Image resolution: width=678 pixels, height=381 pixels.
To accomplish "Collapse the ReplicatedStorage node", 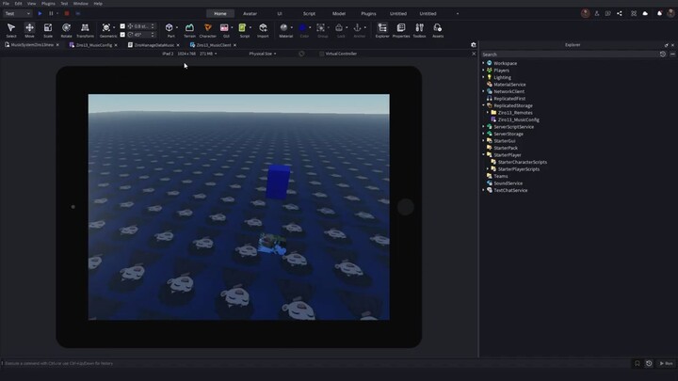I will tap(483, 105).
